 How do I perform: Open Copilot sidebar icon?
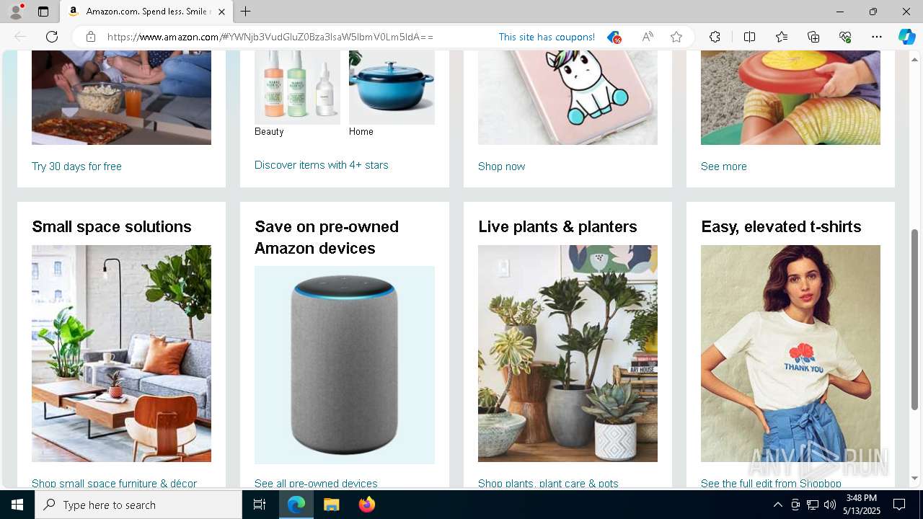pyautogui.click(x=906, y=37)
